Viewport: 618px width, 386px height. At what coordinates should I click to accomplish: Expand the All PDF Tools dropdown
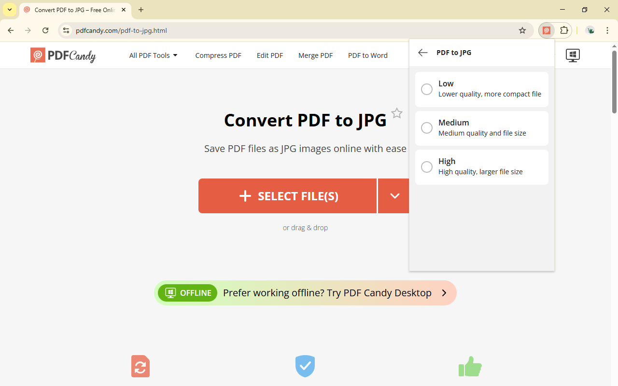point(153,55)
